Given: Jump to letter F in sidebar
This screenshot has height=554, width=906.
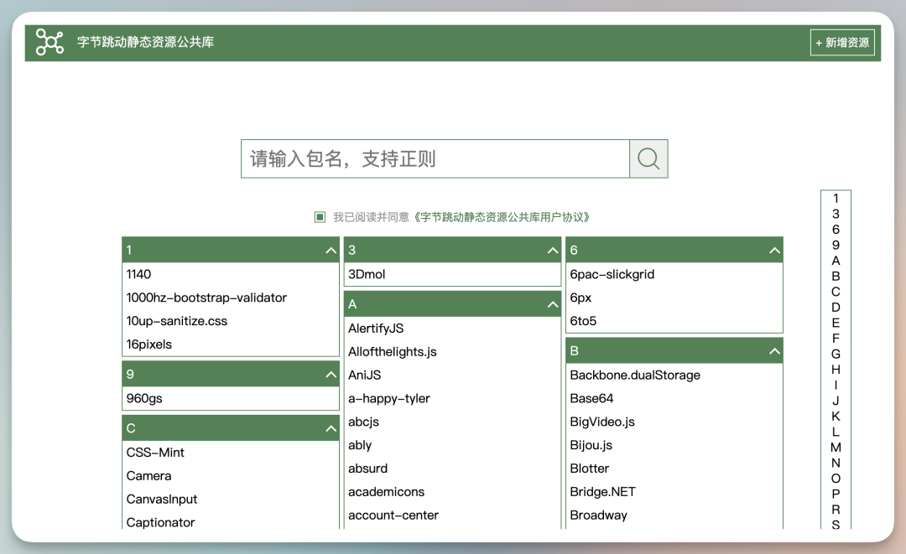Looking at the screenshot, I should pos(836,339).
